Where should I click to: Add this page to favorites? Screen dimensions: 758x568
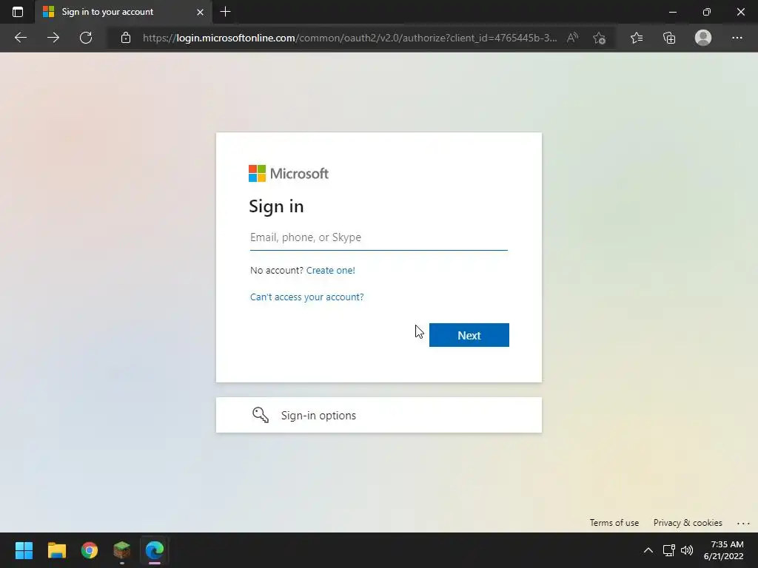pos(600,38)
